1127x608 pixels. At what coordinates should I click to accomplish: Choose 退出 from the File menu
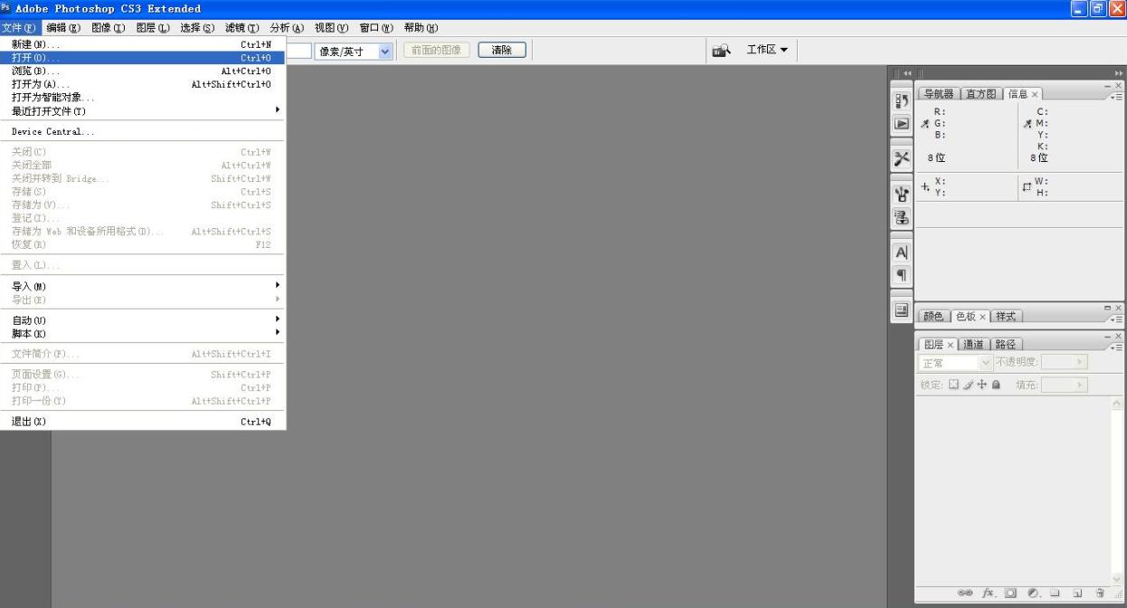[x=143, y=421]
